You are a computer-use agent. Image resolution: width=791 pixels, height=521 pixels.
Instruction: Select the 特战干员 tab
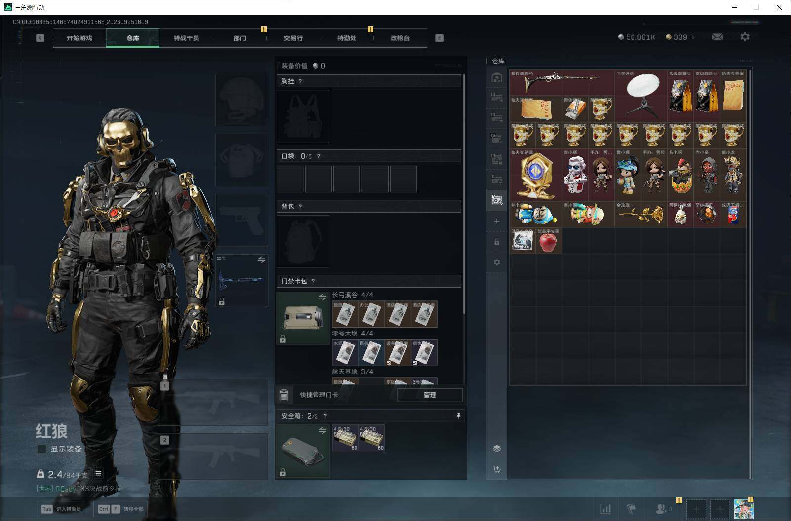[186, 38]
